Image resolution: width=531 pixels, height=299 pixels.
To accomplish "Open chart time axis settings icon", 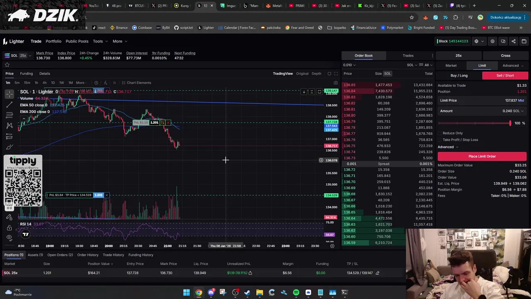I will pos(332,246).
